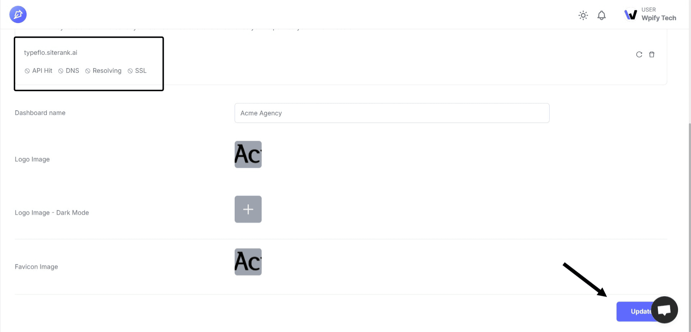The width and height of the screenshot is (691, 332).
Task: Click the SSL status indicator
Action: (x=137, y=71)
